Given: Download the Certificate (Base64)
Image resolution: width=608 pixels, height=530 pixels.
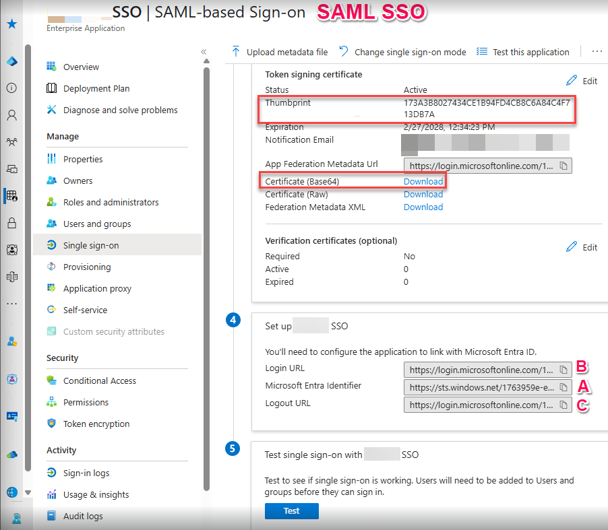Looking at the screenshot, I should [423, 182].
